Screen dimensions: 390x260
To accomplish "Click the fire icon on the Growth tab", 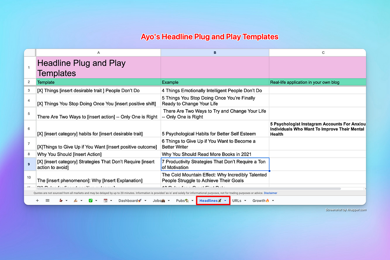I will tap(267, 201).
